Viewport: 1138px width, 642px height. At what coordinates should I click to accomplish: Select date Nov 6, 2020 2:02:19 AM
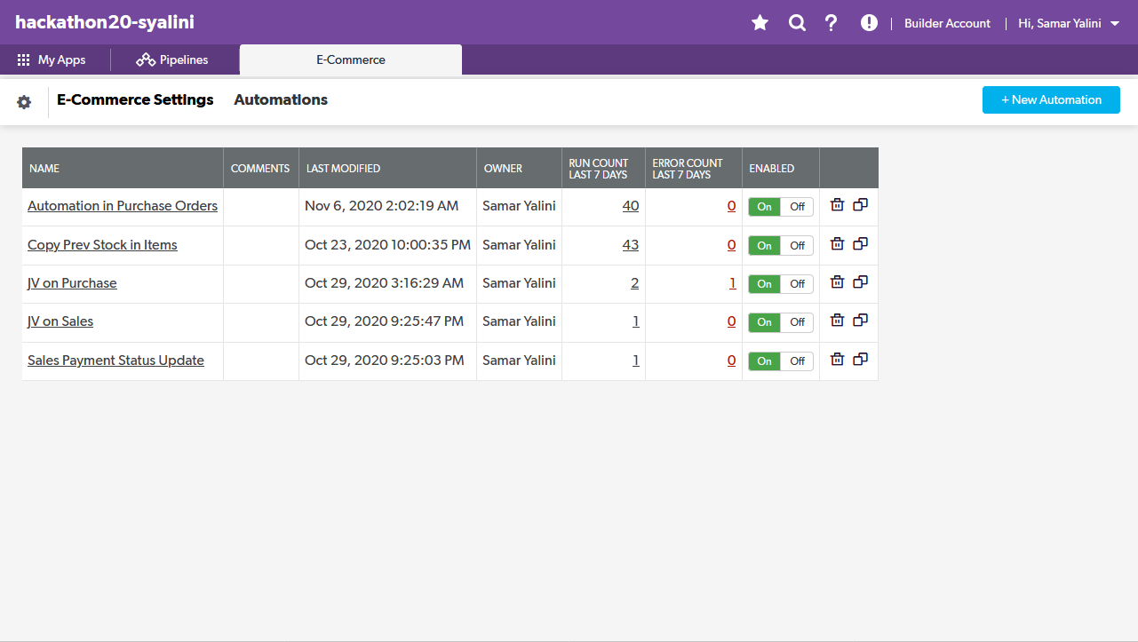[x=382, y=206]
